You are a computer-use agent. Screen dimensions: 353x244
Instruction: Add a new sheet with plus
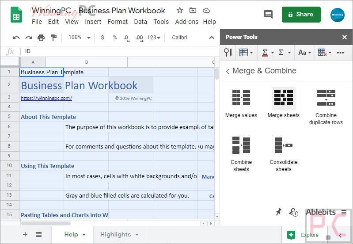(25, 234)
